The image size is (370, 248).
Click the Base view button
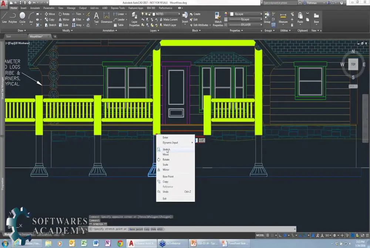(x=316, y=18)
